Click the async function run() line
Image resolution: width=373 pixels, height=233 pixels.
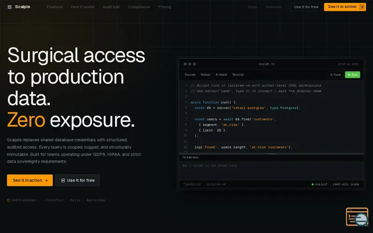213,102
